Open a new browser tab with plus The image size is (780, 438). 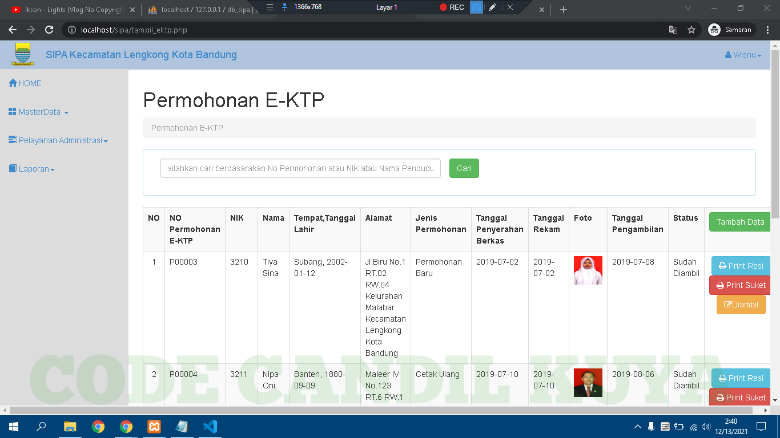564,10
